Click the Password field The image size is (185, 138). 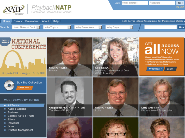[162, 3]
